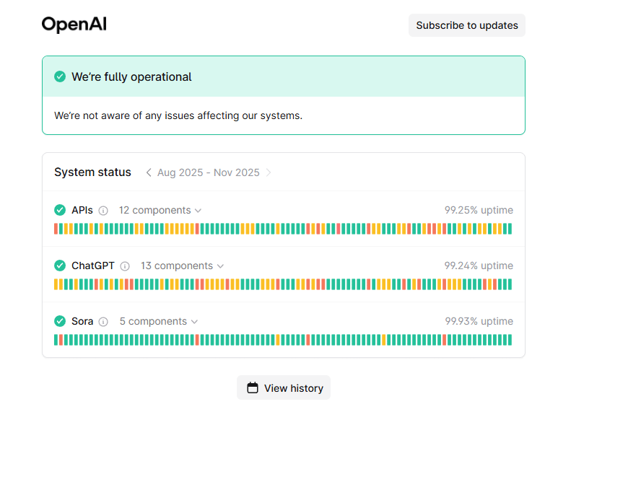Subscribe to updates
The width and height of the screenshot is (641, 482).
466,25
